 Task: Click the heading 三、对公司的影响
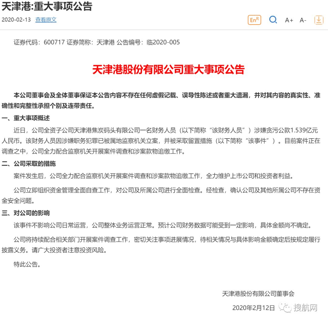[26, 213]
